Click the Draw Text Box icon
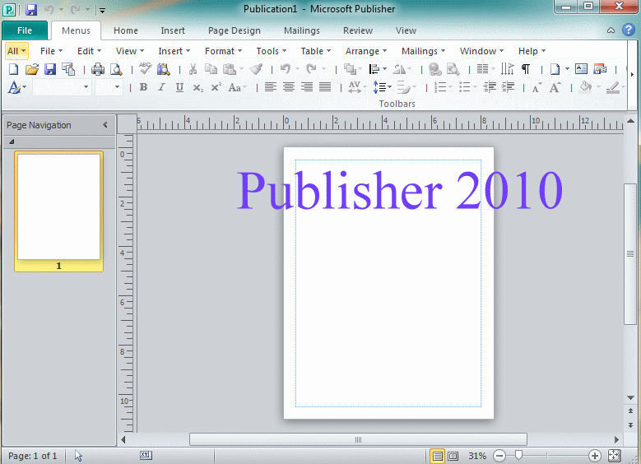This screenshot has height=464, width=641. (x=581, y=68)
